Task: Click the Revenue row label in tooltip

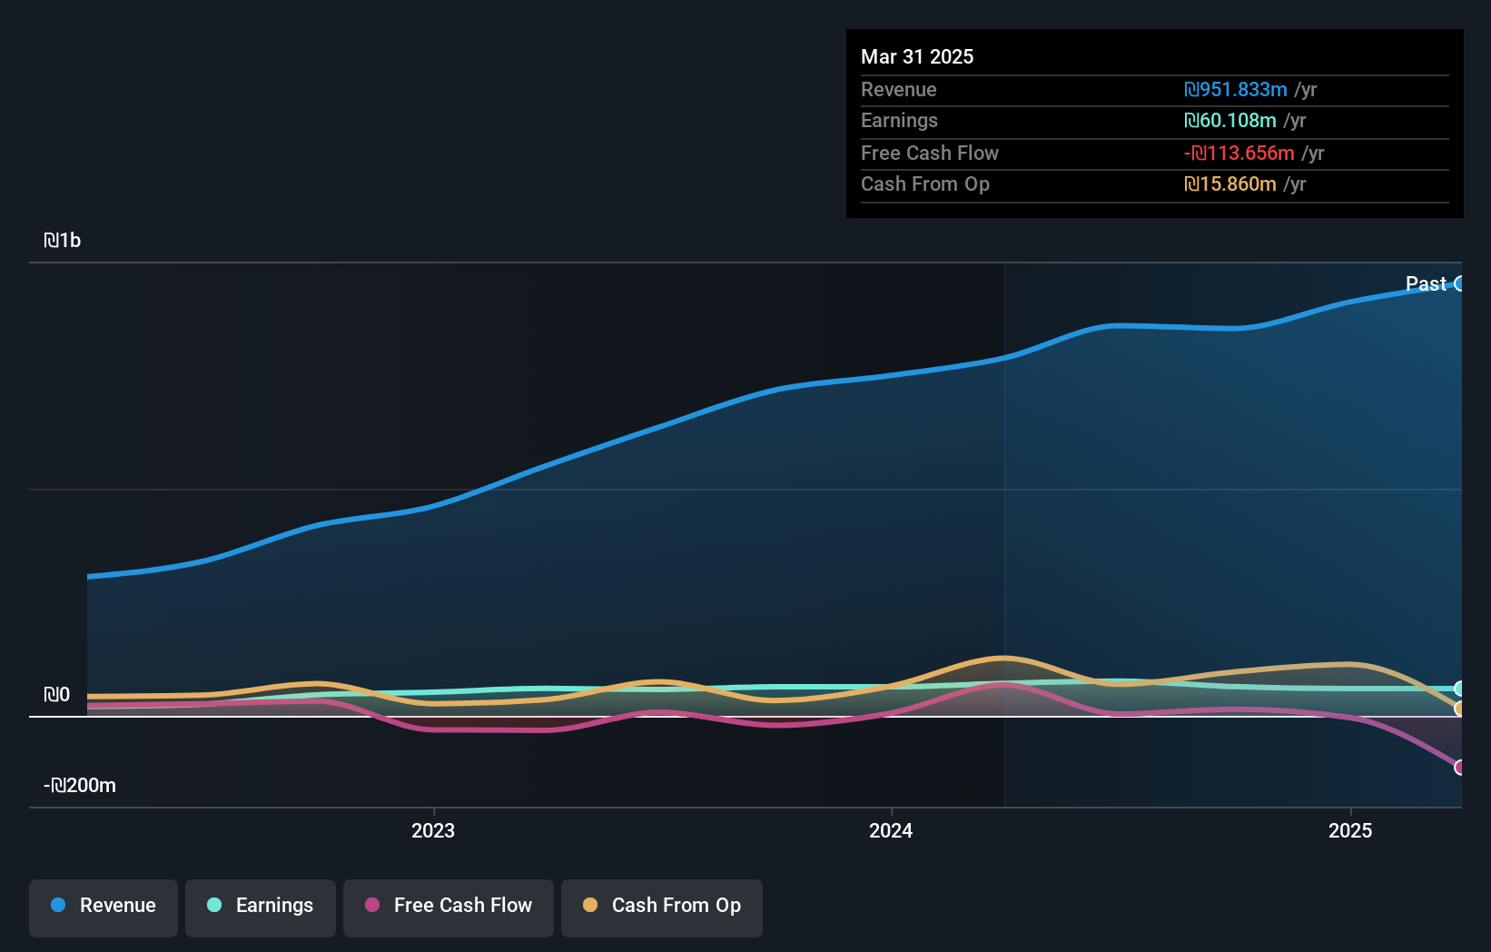Action: [x=899, y=89]
